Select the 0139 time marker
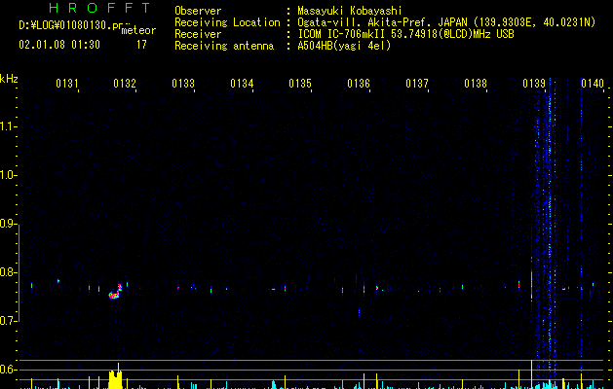This screenshot has height=389, width=613. pyautogui.click(x=534, y=84)
